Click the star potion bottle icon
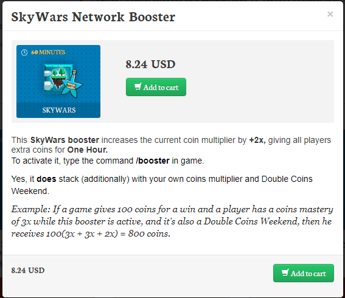Screen dimensions: 345x298 coord(72,85)
